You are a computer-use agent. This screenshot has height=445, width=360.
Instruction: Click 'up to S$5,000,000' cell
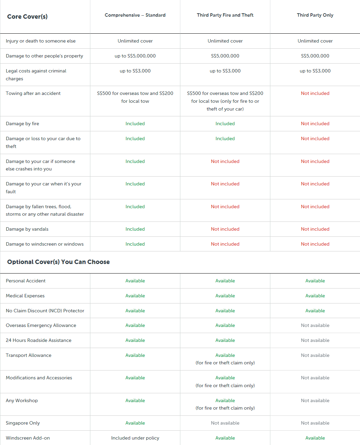135,56
